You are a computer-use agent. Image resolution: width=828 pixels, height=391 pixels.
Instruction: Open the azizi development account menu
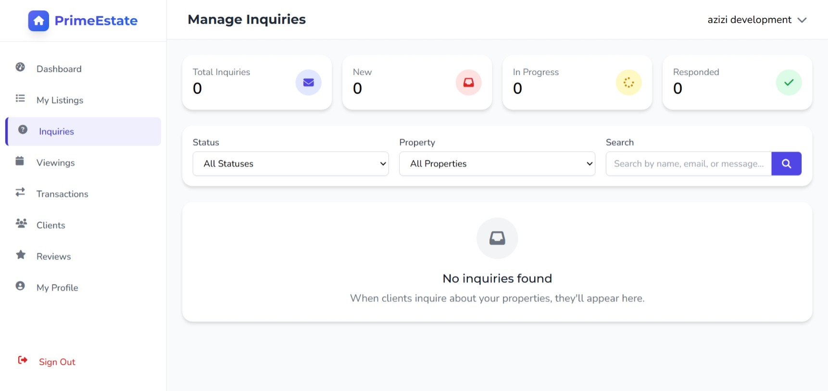756,20
